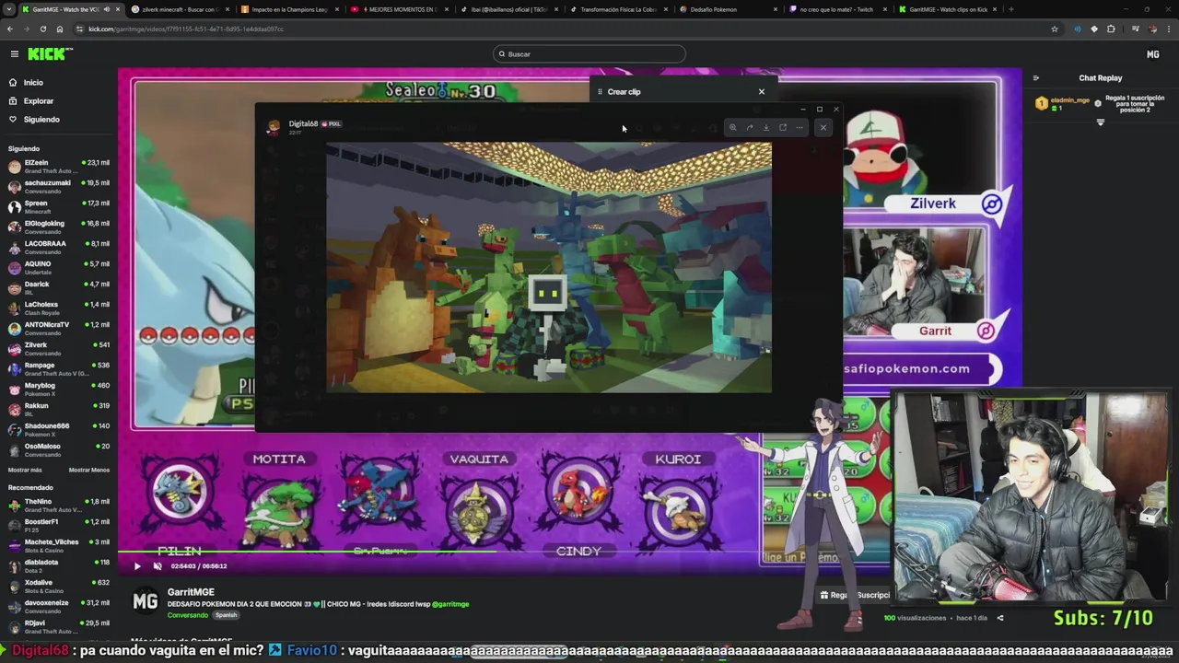Open Machete_Vilches recommended channel
This screenshot has height=663, width=1179.
58,545
